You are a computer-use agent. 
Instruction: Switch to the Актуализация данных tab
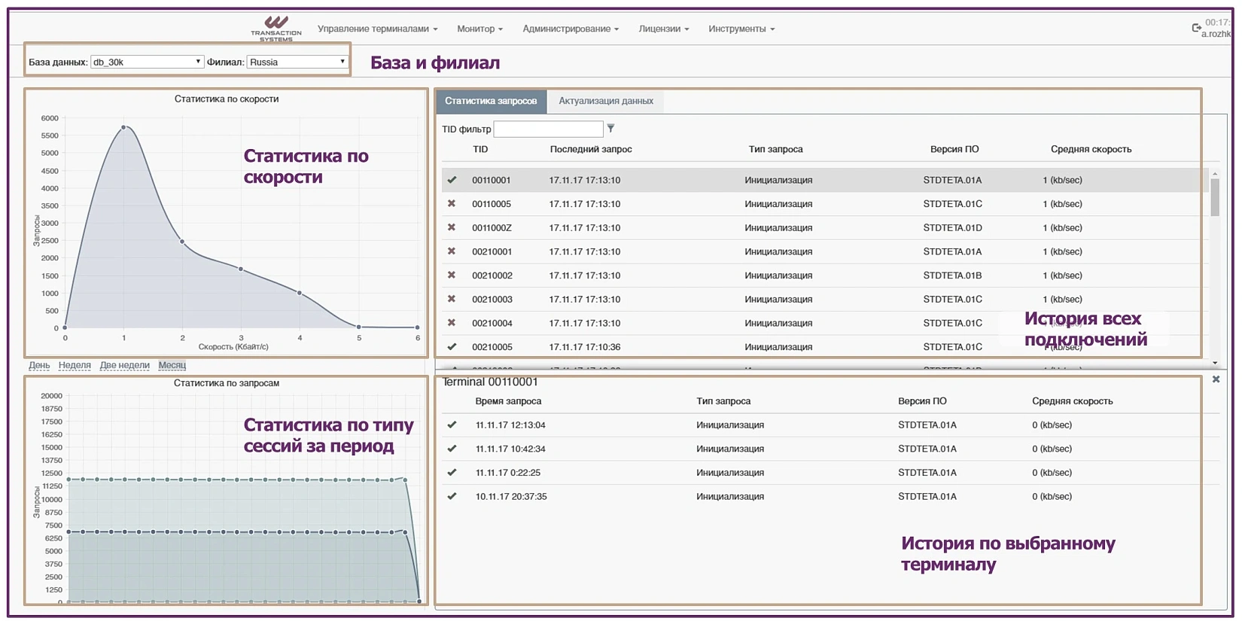click(605, 101)
